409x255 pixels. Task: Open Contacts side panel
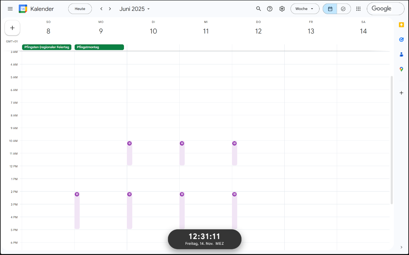(x=401, y=54)
